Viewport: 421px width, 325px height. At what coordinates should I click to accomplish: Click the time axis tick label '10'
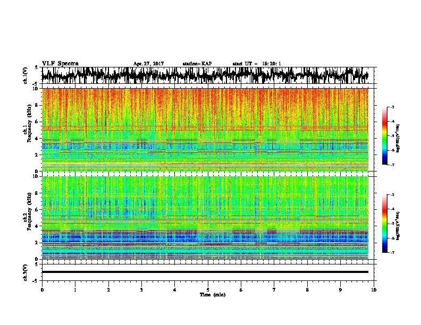(374, 290)
